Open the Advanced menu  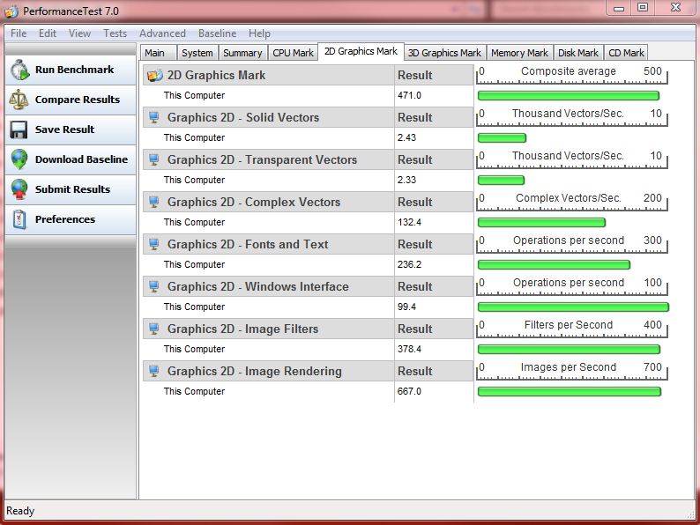click(x=162, y=33)
